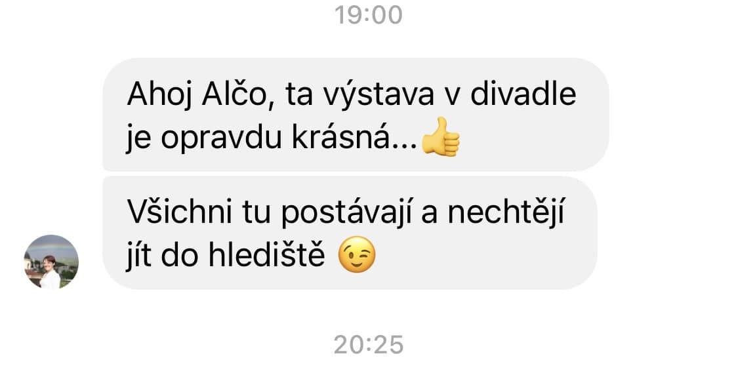738x377 pixels.
Task: Click the word "do" before hlediště
Action: click(180, 256)
